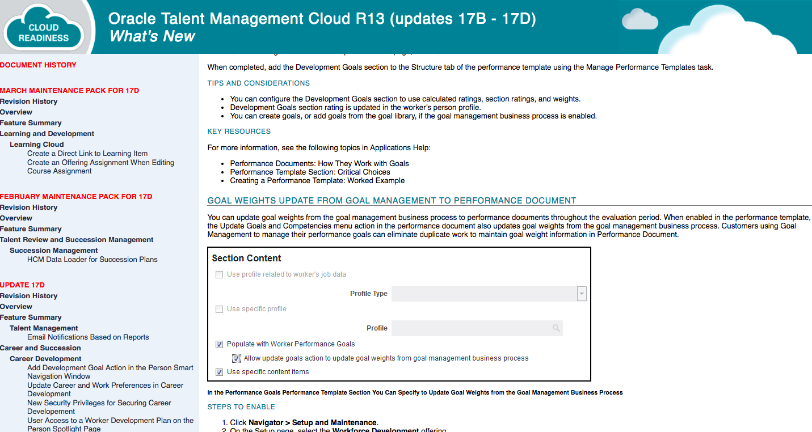Select Talent Management under Update 17D
The width and height of the screenshot is (812, 432).
coord(44,328)
